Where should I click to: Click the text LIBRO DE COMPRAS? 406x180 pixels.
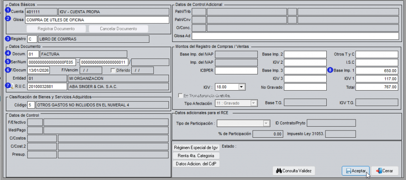pyautogui.click(x=58, y=39)
